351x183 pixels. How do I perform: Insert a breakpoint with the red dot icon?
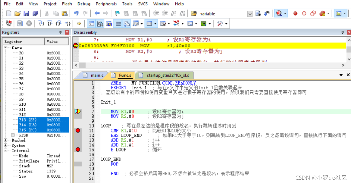(295, 13)
